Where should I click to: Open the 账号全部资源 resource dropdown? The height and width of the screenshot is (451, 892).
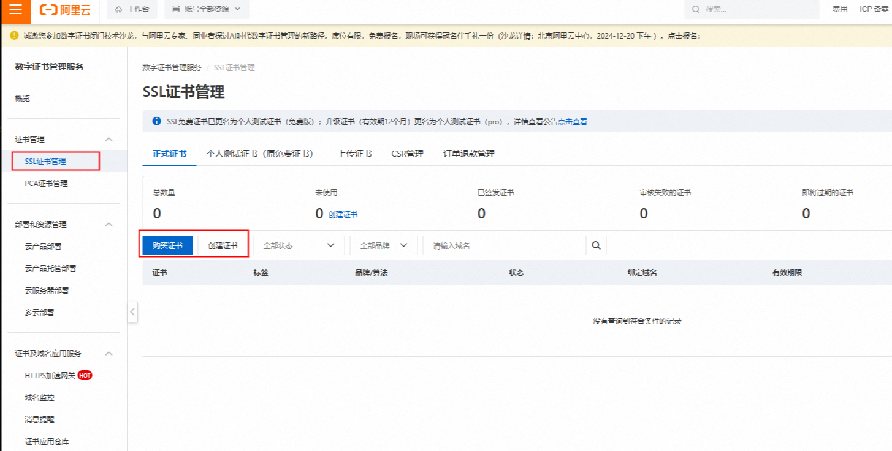coord(207,9)
